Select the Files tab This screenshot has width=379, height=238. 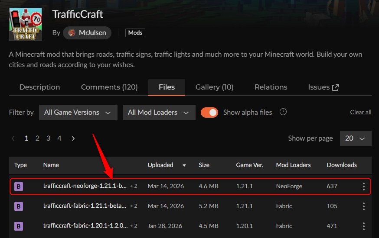(167, 87)
